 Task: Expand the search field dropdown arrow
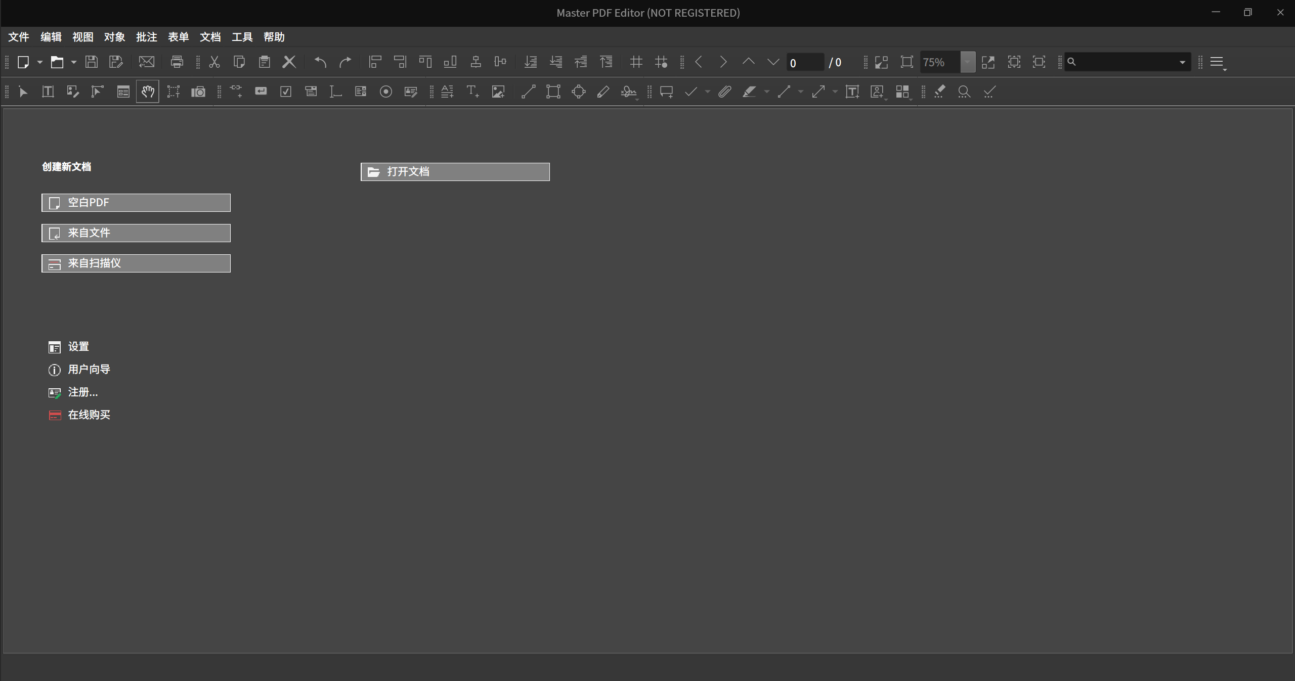(x=1183, y=62)
